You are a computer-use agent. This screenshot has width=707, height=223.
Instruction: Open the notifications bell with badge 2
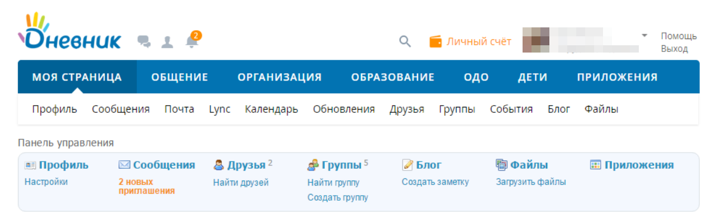(x=193, y=40)
